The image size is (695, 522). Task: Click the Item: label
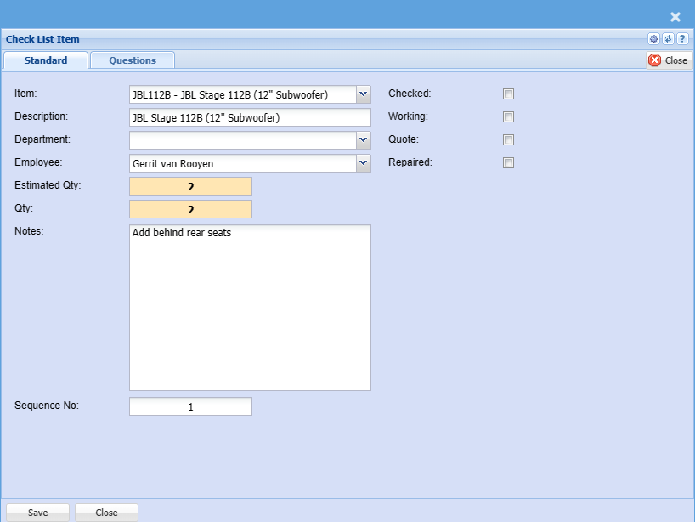25,94
